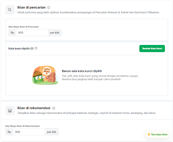The width and height of the screenshot is (173, 142).
Task: Click the Rp prefix of search cost field
Action: click(x=12, y=33)
